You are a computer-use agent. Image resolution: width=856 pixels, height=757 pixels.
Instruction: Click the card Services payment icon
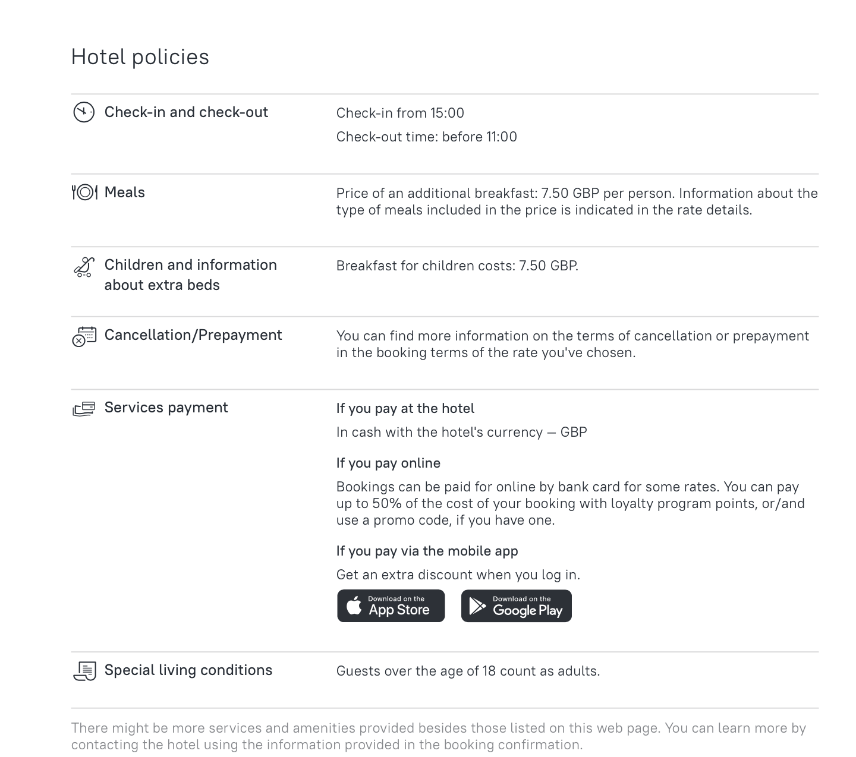pos(84,409)
